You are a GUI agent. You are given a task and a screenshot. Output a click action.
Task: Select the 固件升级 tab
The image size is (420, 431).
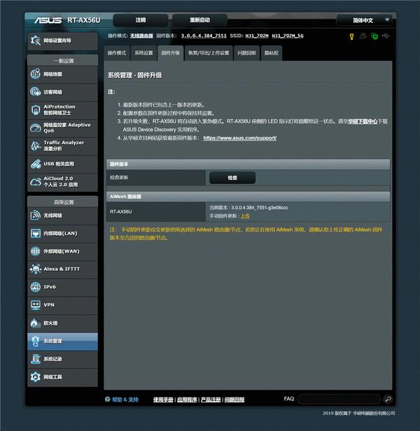pos(171,52)
